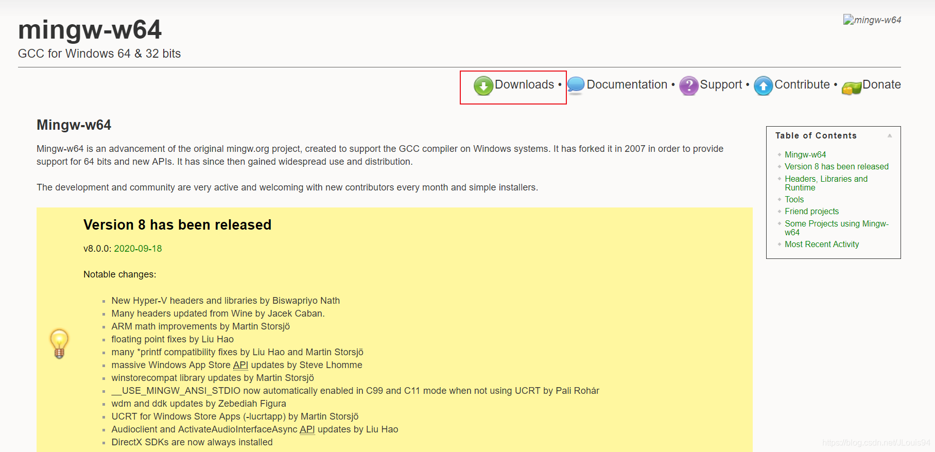Click the broken mingw-w64 logo image

[872, 20]
